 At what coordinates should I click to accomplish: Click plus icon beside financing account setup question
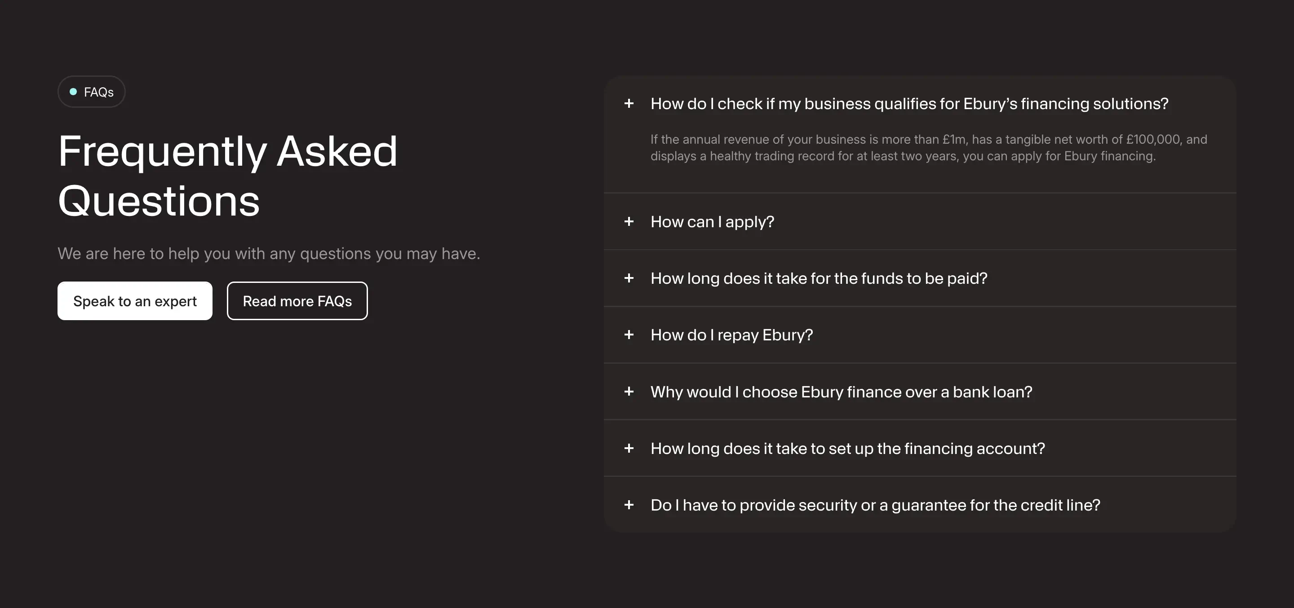pyautogui.click(x=629, y=448)
